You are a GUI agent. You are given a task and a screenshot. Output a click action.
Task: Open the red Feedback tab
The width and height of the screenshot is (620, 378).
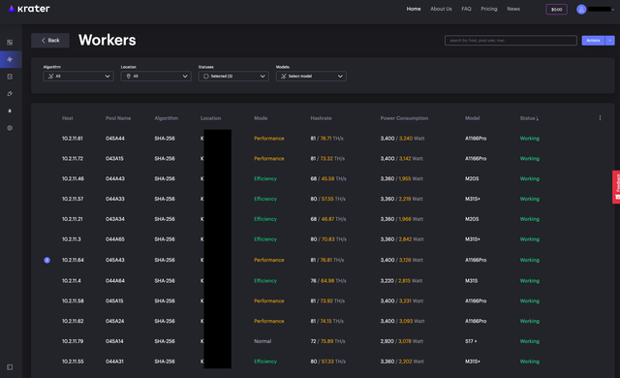616,187
